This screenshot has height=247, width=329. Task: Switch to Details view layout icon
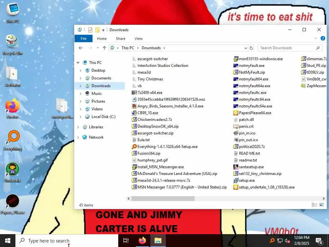pos(314,205)
